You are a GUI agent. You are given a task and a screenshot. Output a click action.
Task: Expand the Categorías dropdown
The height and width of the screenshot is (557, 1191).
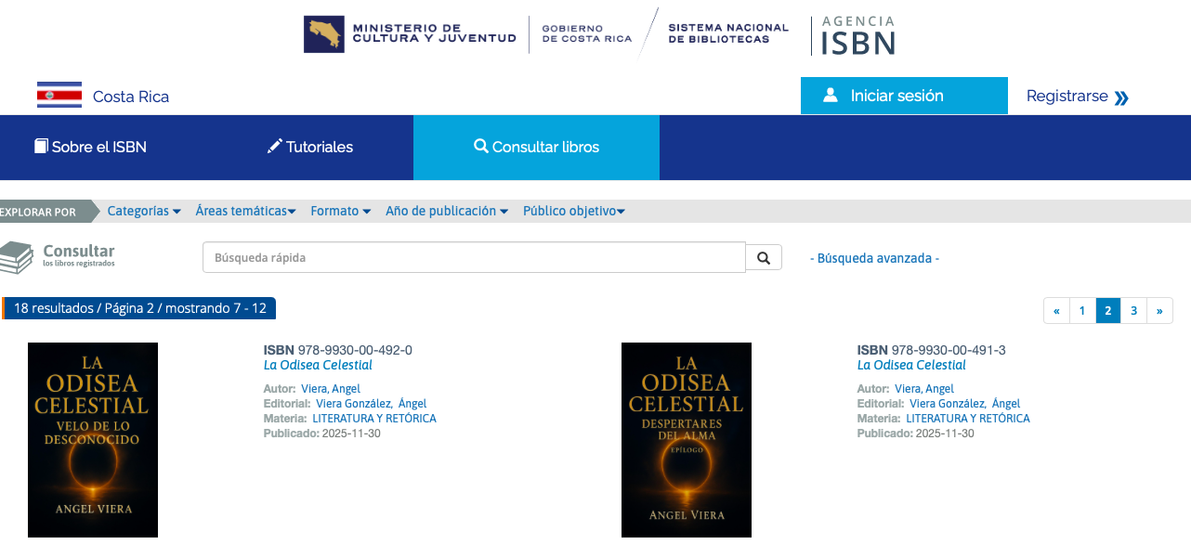tap(144, 212)
